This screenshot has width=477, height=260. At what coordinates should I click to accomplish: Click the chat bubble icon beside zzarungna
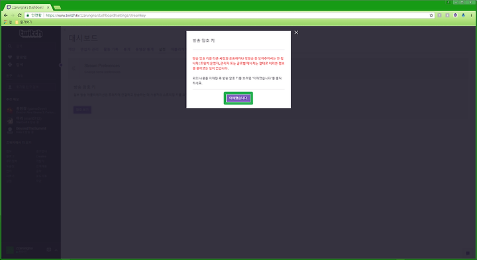(x=48, y=250)
